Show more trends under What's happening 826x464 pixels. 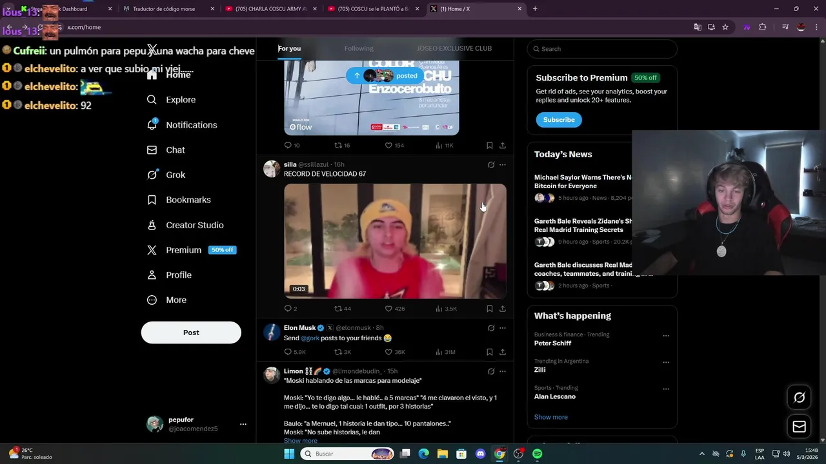[x=551, y=417]
